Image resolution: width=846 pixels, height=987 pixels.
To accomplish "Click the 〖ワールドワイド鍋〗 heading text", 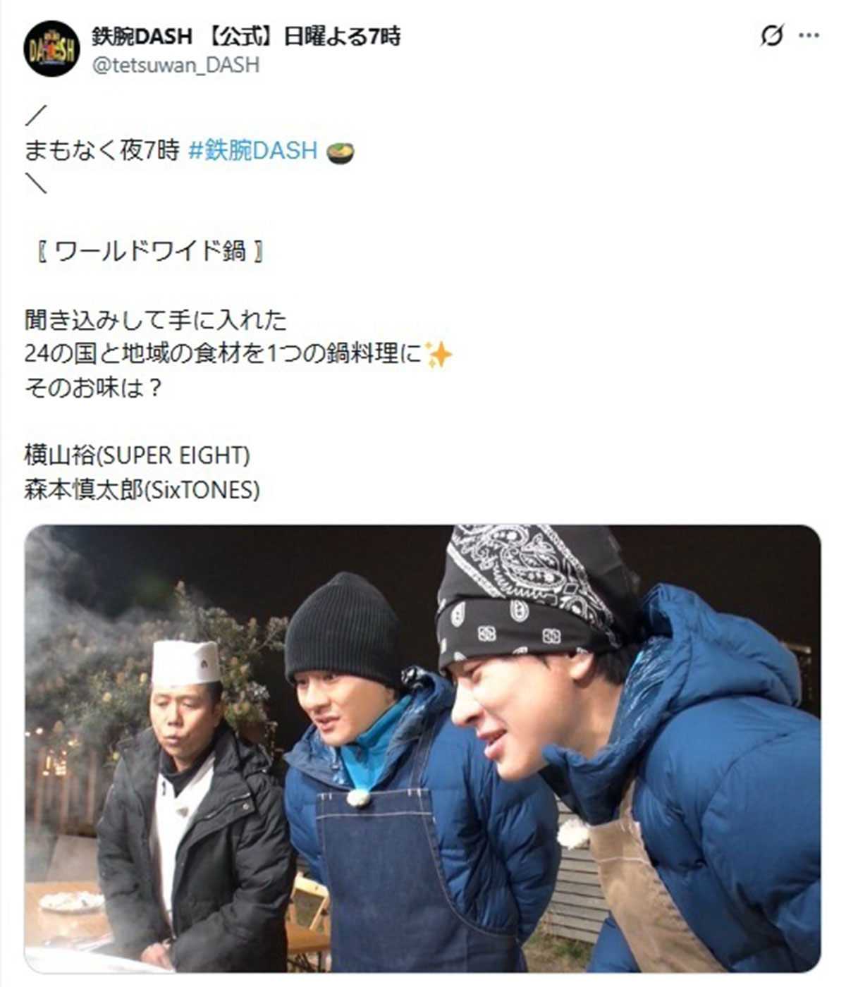I will 150,251.
